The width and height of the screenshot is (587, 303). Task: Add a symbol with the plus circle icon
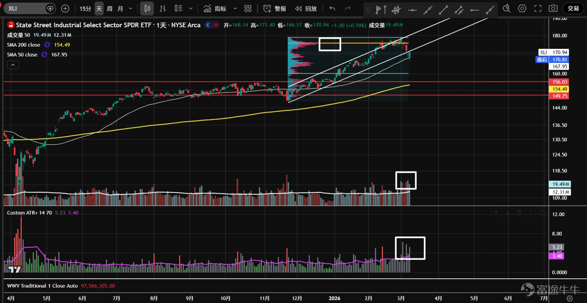click(65, 8)
